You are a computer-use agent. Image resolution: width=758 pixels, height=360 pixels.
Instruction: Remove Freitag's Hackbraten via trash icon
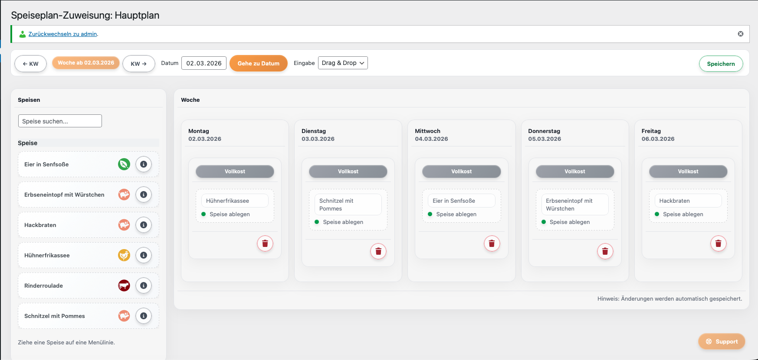tap(718, 243)
